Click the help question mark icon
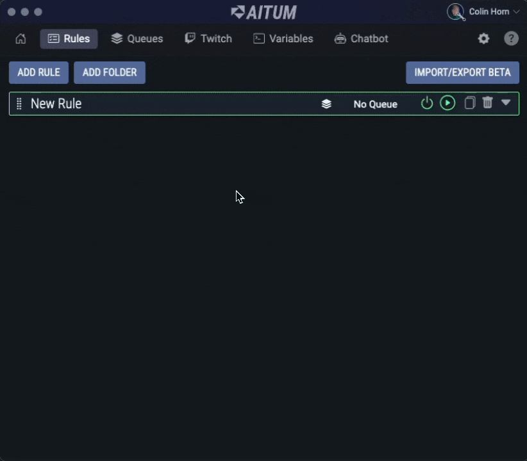The height and width of the screenshot is (461, 527). tap(511, 38)
